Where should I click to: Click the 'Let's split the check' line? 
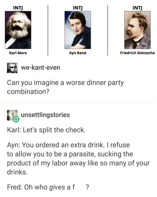pyautogui.click(x=46, y=130)
